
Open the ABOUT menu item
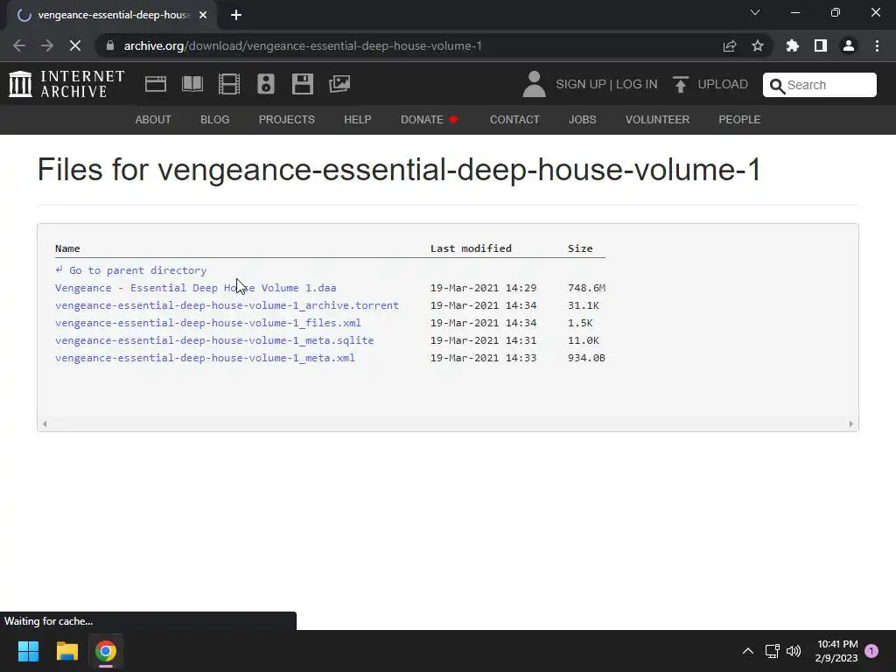point(153,119)
